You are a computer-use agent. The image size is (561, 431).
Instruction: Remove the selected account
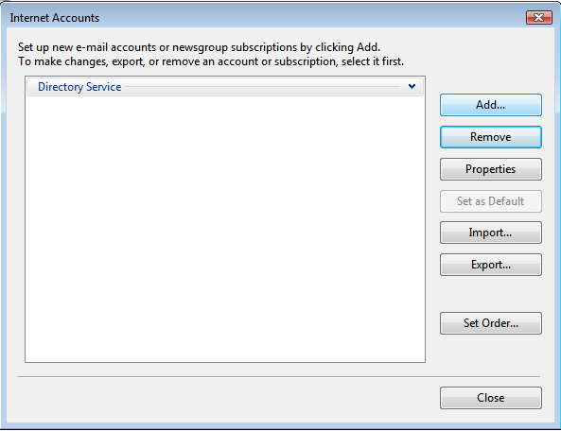[x=490, y=137]
